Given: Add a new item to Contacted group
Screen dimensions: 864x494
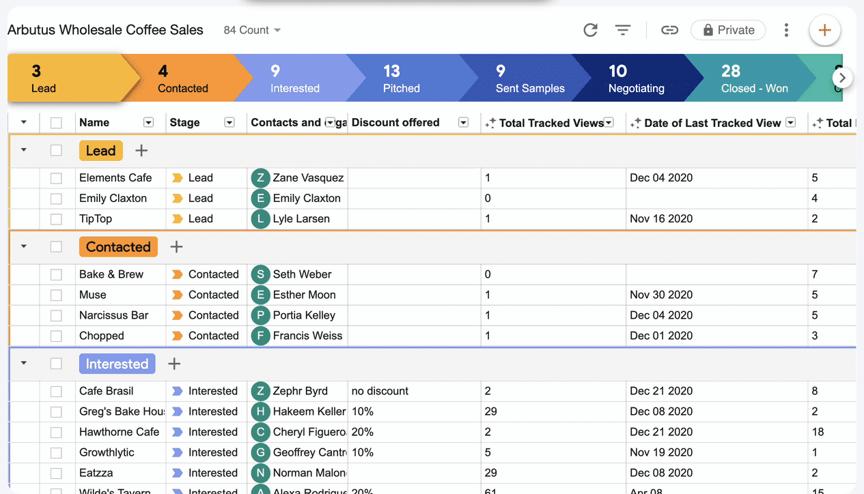Looking at the screenshot, I should pos(176,247).
